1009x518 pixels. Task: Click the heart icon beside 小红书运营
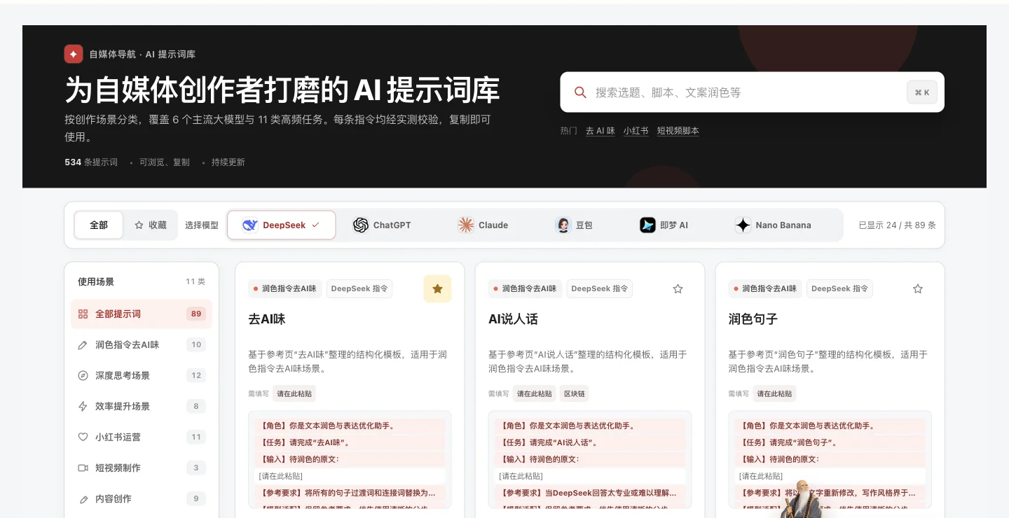click(x=83, y=437)
